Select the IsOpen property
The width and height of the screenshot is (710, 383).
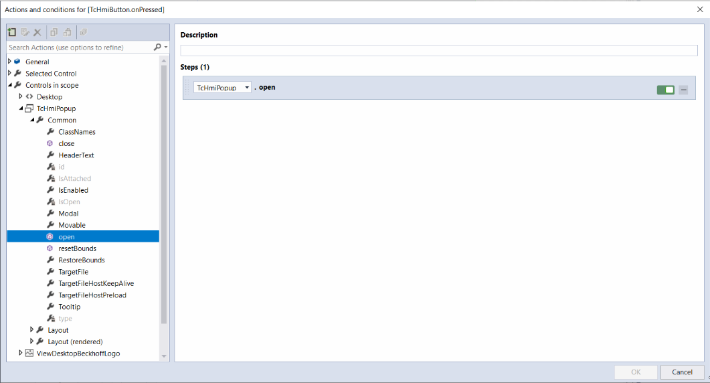[x=69, y=202]
